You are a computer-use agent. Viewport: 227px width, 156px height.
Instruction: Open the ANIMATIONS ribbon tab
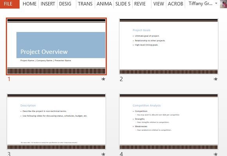[104, 4]
